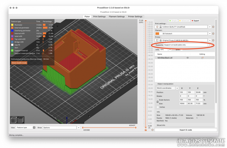The height and width of the screenshot is (148, 227).
Task: Open the print settings preset dropdown
Action: point(210,27)
